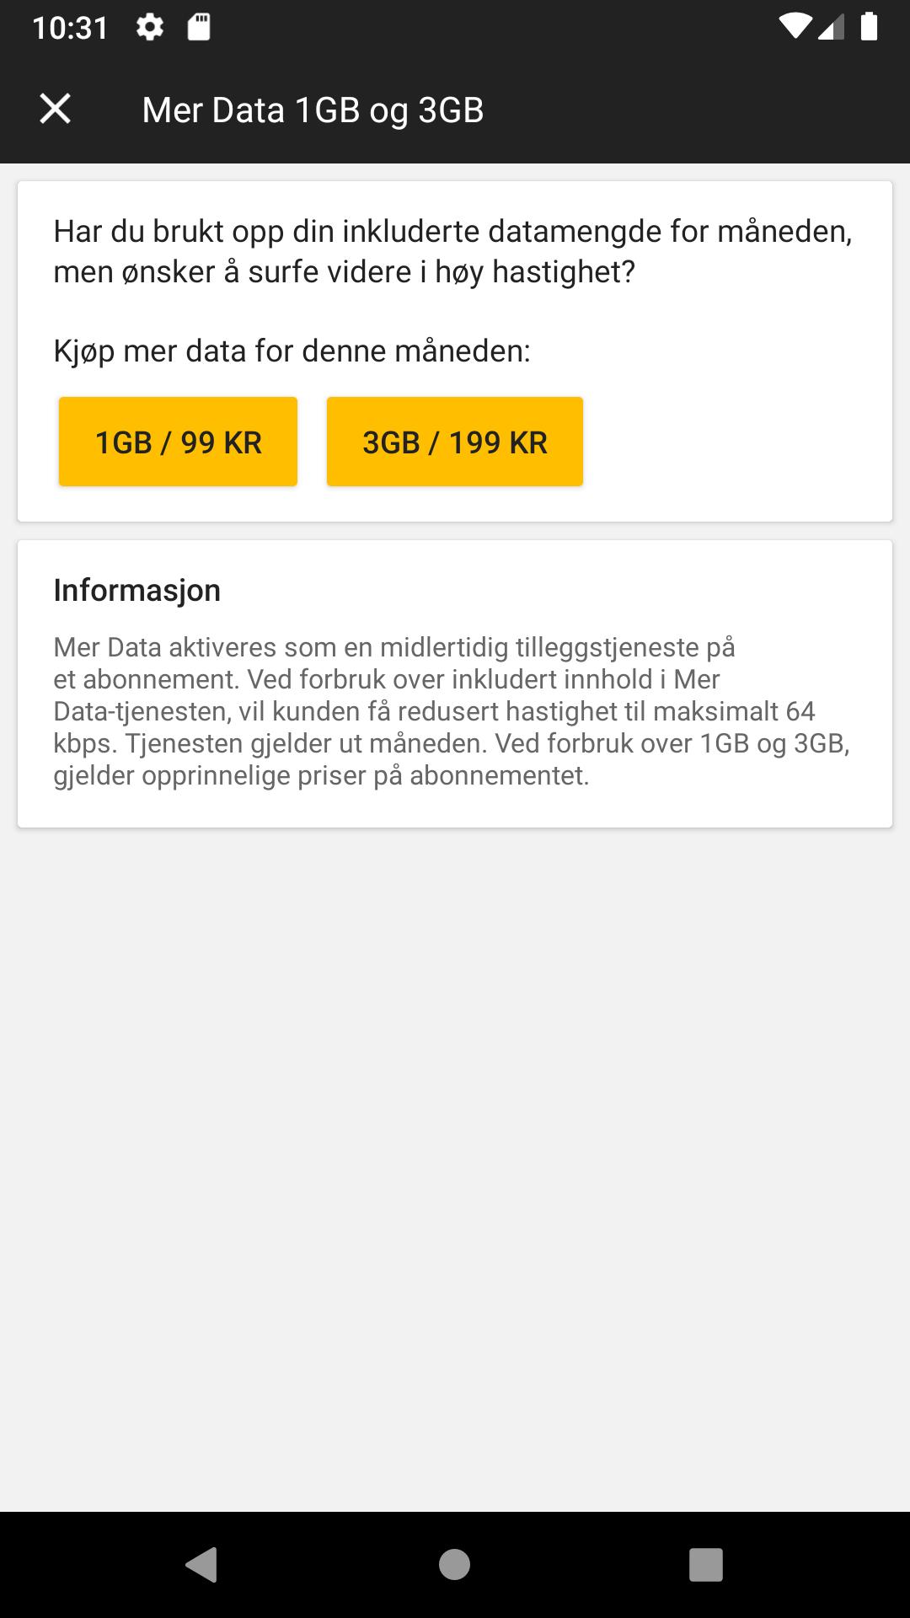Tap the Android back navigation button
The height and width of the screenshot is (1618, 910).
[201, 1565]
